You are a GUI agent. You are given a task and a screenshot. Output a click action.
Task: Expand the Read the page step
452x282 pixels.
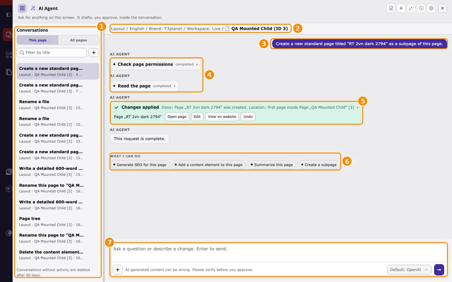[144, 86]
